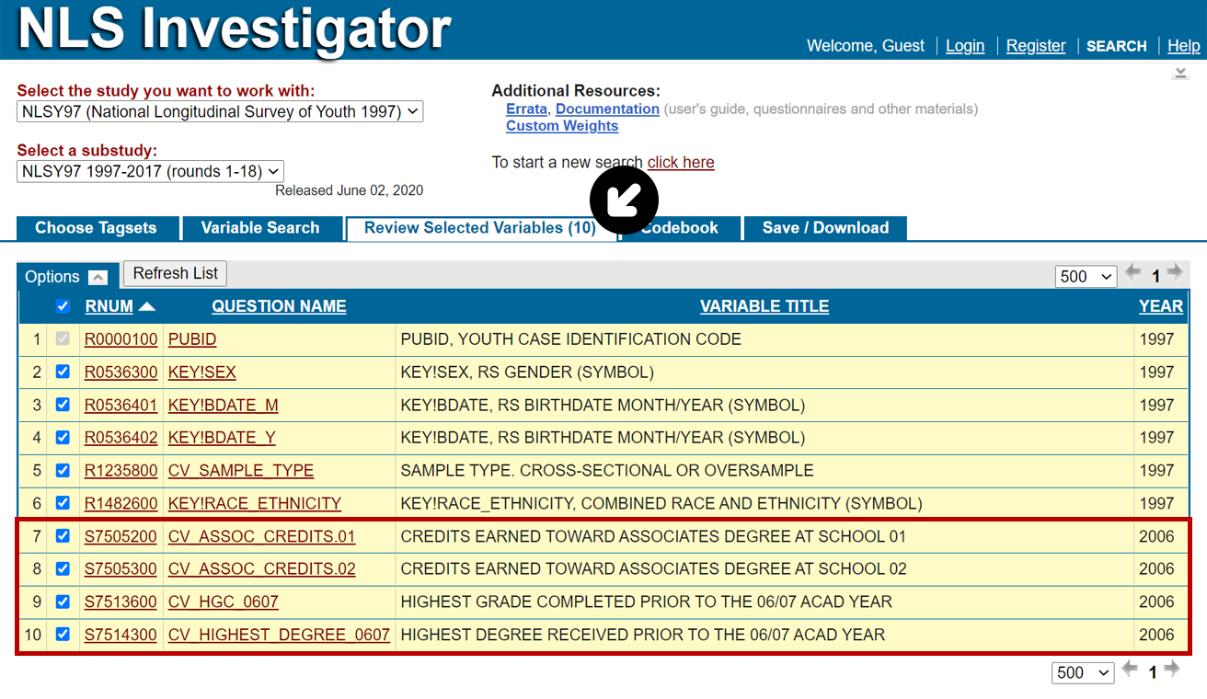1207x699 pixels.
Task: Open the bottom rows-per-page 500 dropdown
Action: pos(1083,672)
